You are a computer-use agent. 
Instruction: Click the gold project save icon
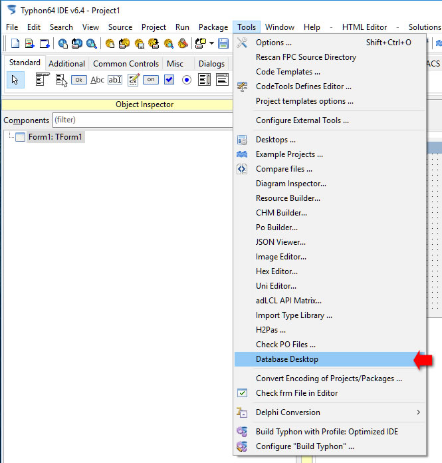point(140,43)
